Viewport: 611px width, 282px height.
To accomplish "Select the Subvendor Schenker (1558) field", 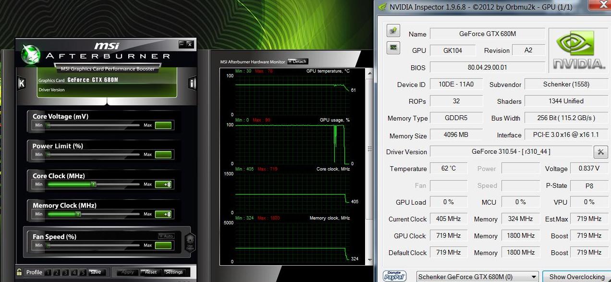I will coord(566,85).
